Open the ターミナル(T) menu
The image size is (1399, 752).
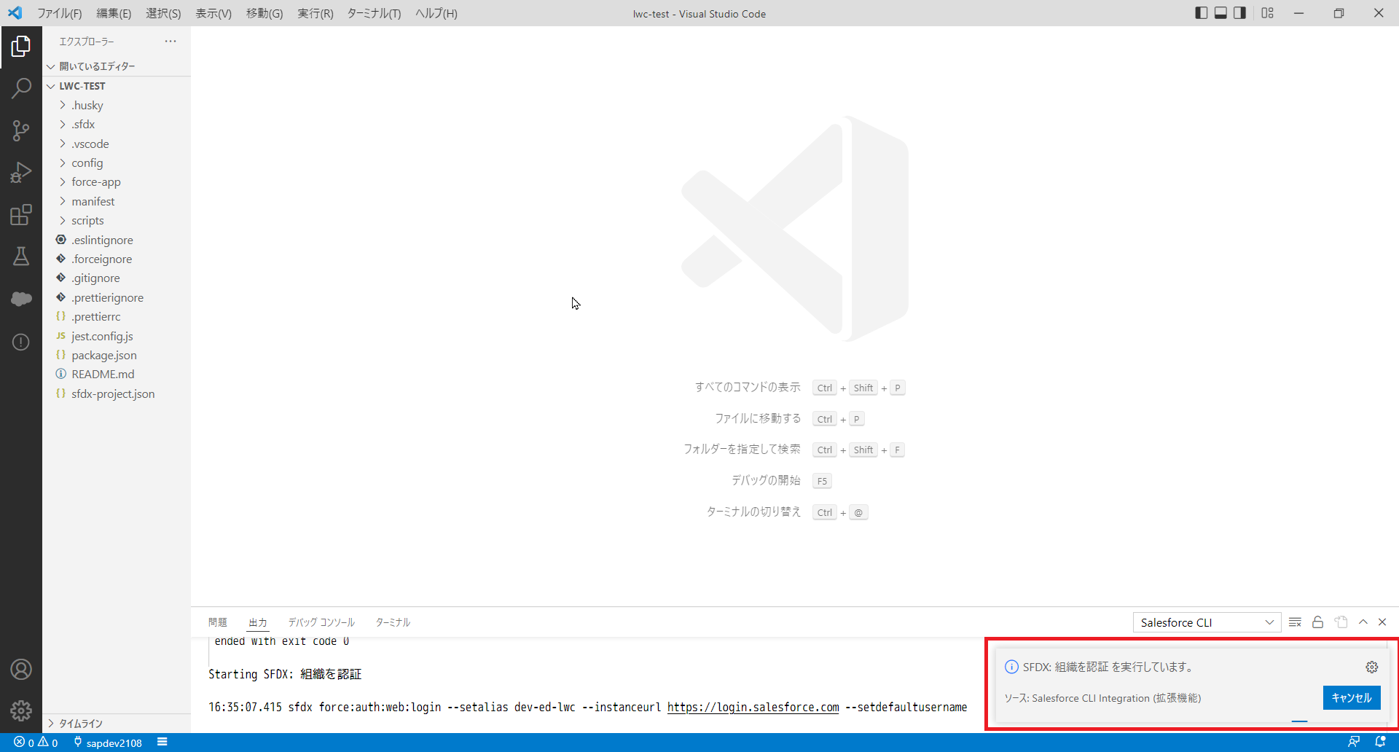[374, 13]
